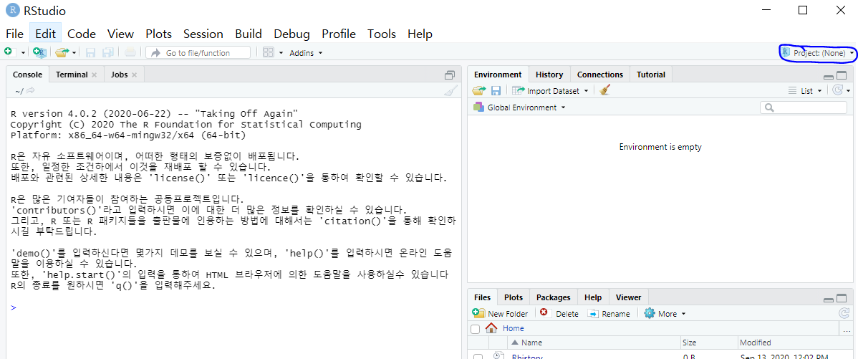
Task: Open the Tools menu
Action: [382, 34]
